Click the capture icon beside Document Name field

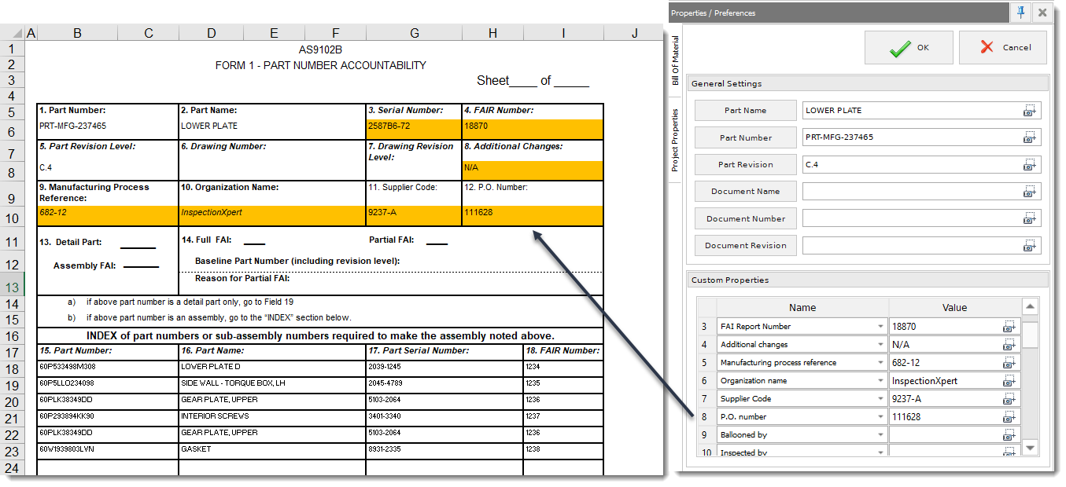(1030, 192)
